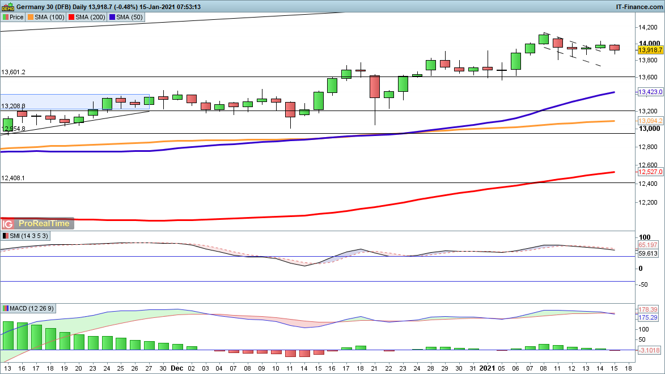This screenshot has width=665, height=374.
Task: Click the Price candlestick legend icon
Action: 5,17
